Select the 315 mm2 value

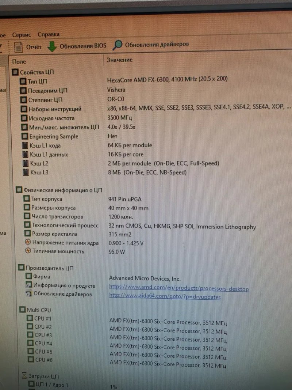click(x=120, y=234)
